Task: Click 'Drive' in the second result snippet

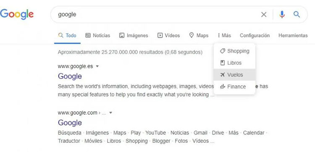Action: 218,133
